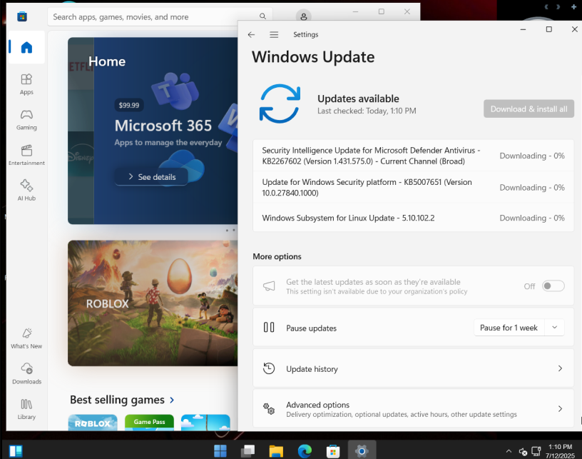Click the volume tray icon

click(x=523, y=452)
